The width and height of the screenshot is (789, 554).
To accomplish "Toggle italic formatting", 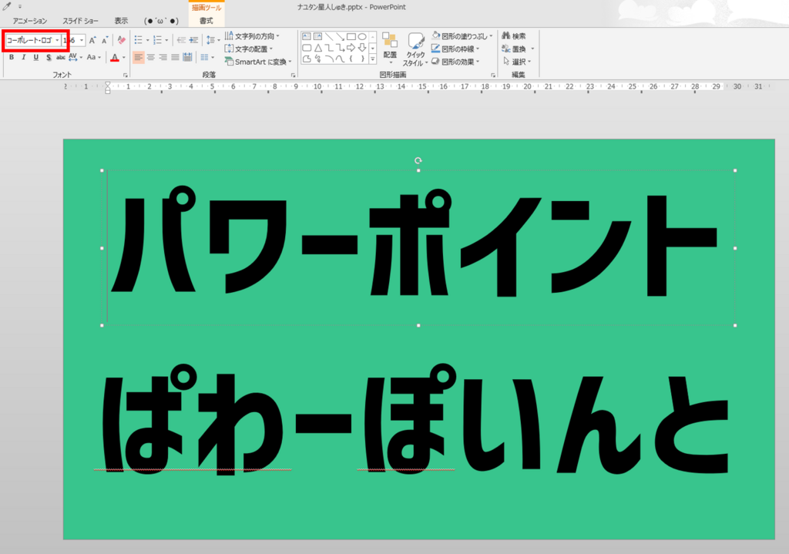I will point(24,57).
